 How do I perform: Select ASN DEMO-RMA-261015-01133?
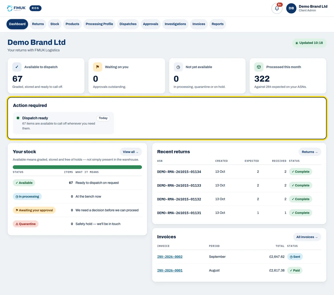click(x=179, y=185)
